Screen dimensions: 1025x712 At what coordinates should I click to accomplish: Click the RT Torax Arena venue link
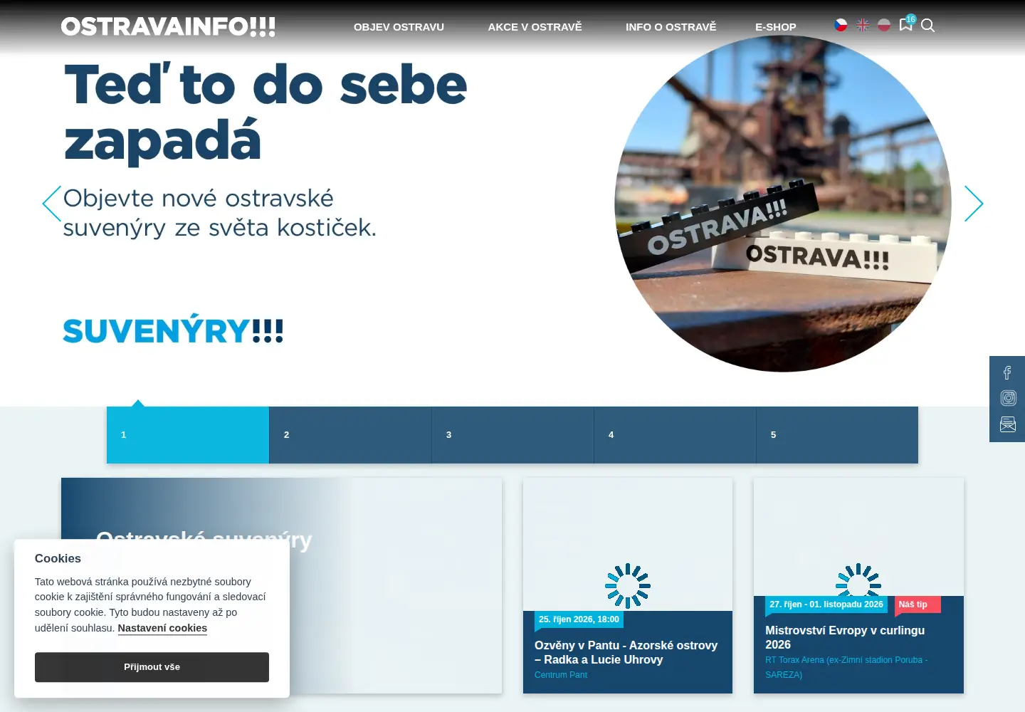(846, 667)
